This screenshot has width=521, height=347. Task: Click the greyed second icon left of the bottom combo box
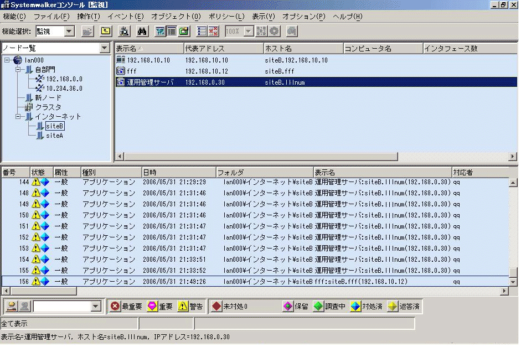(x=24, y=306)
